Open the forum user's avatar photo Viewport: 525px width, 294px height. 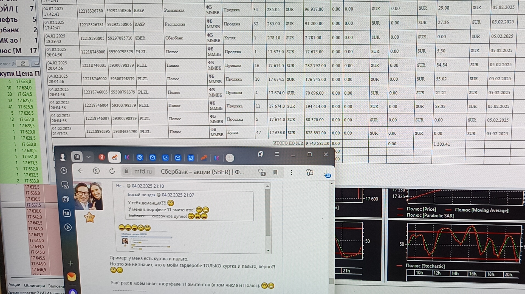89,196
